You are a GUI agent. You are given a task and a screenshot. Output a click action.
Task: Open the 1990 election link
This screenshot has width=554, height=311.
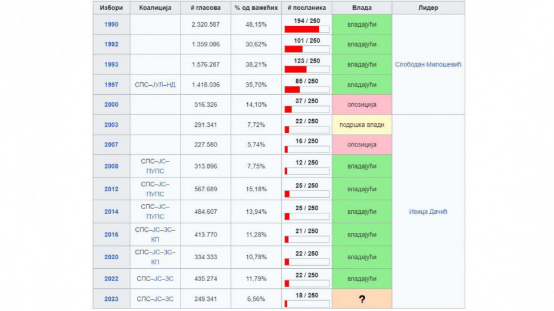[x=111, y=24]
